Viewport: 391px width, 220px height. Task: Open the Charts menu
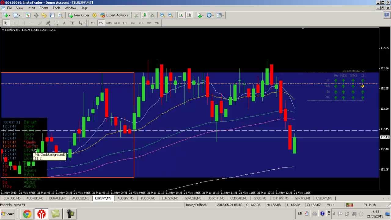[x=44, y=8]
